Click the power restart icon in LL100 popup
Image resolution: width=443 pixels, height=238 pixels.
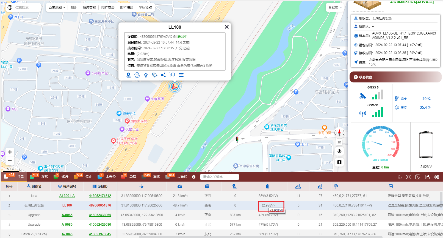(137, 75)
